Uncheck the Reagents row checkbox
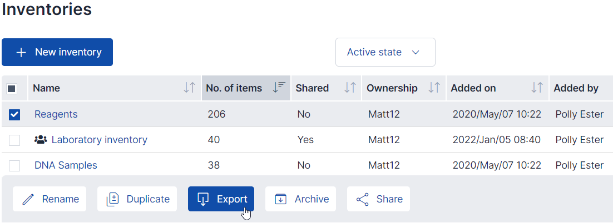The height and width of the screenshot is (223, 613). click(x=14, y=114)
